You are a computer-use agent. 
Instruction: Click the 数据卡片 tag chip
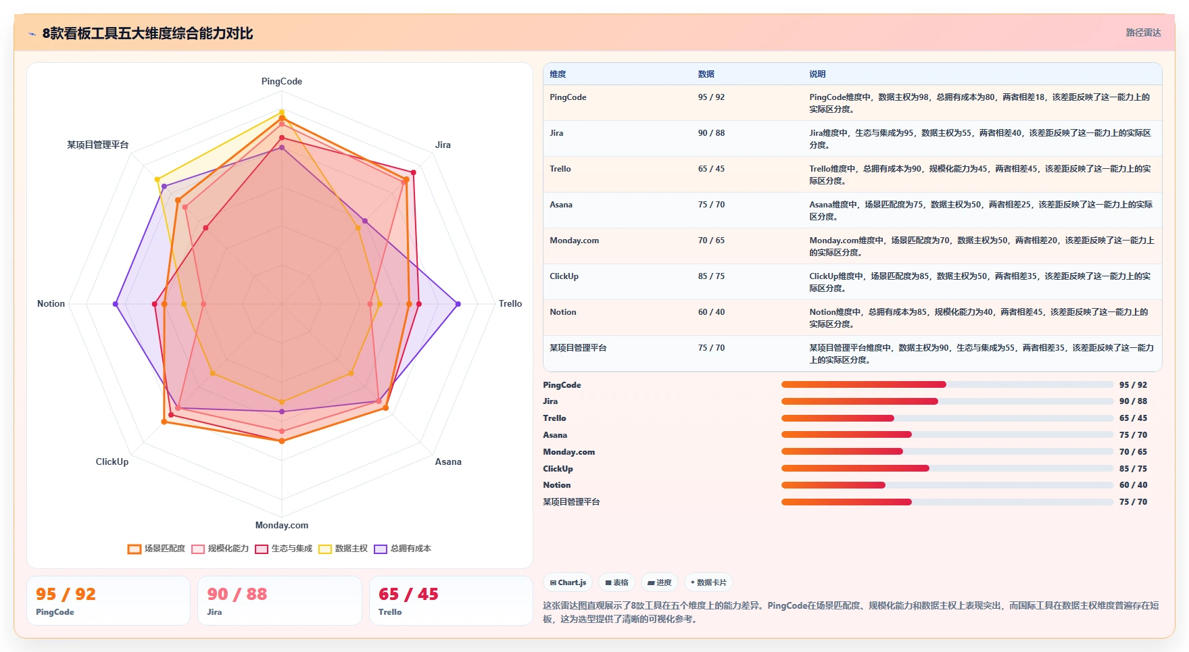click(x=708, y=582)
